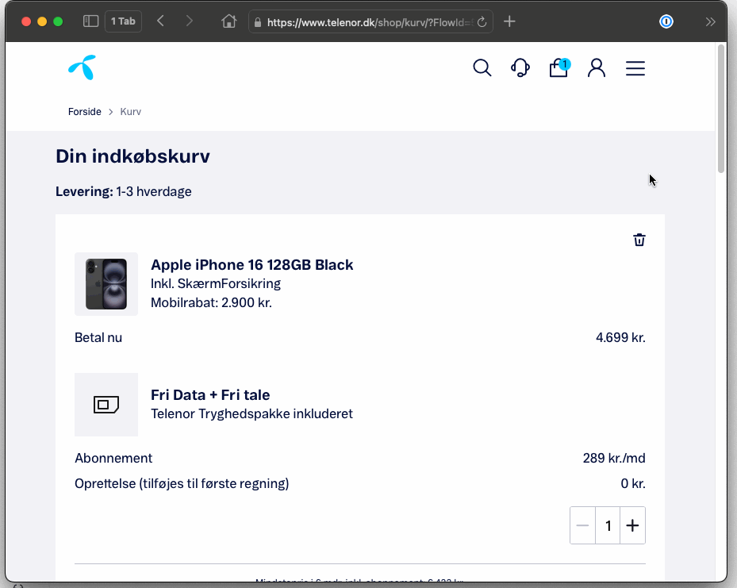This screenshot has height=588, width=737.
Task: Decrease quantity with minus button
Action: coord(583,525)
